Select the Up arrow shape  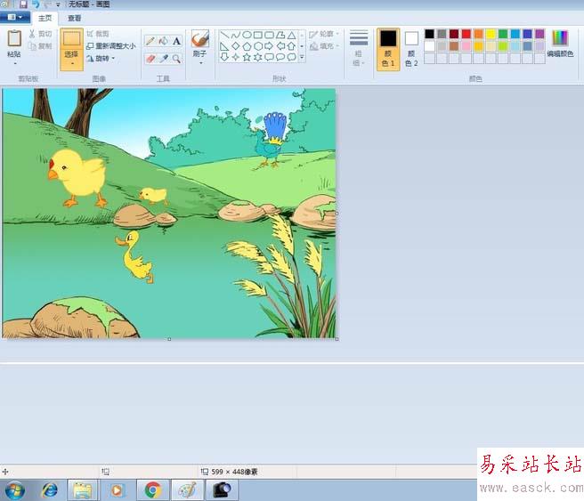[x=291, y=46]
